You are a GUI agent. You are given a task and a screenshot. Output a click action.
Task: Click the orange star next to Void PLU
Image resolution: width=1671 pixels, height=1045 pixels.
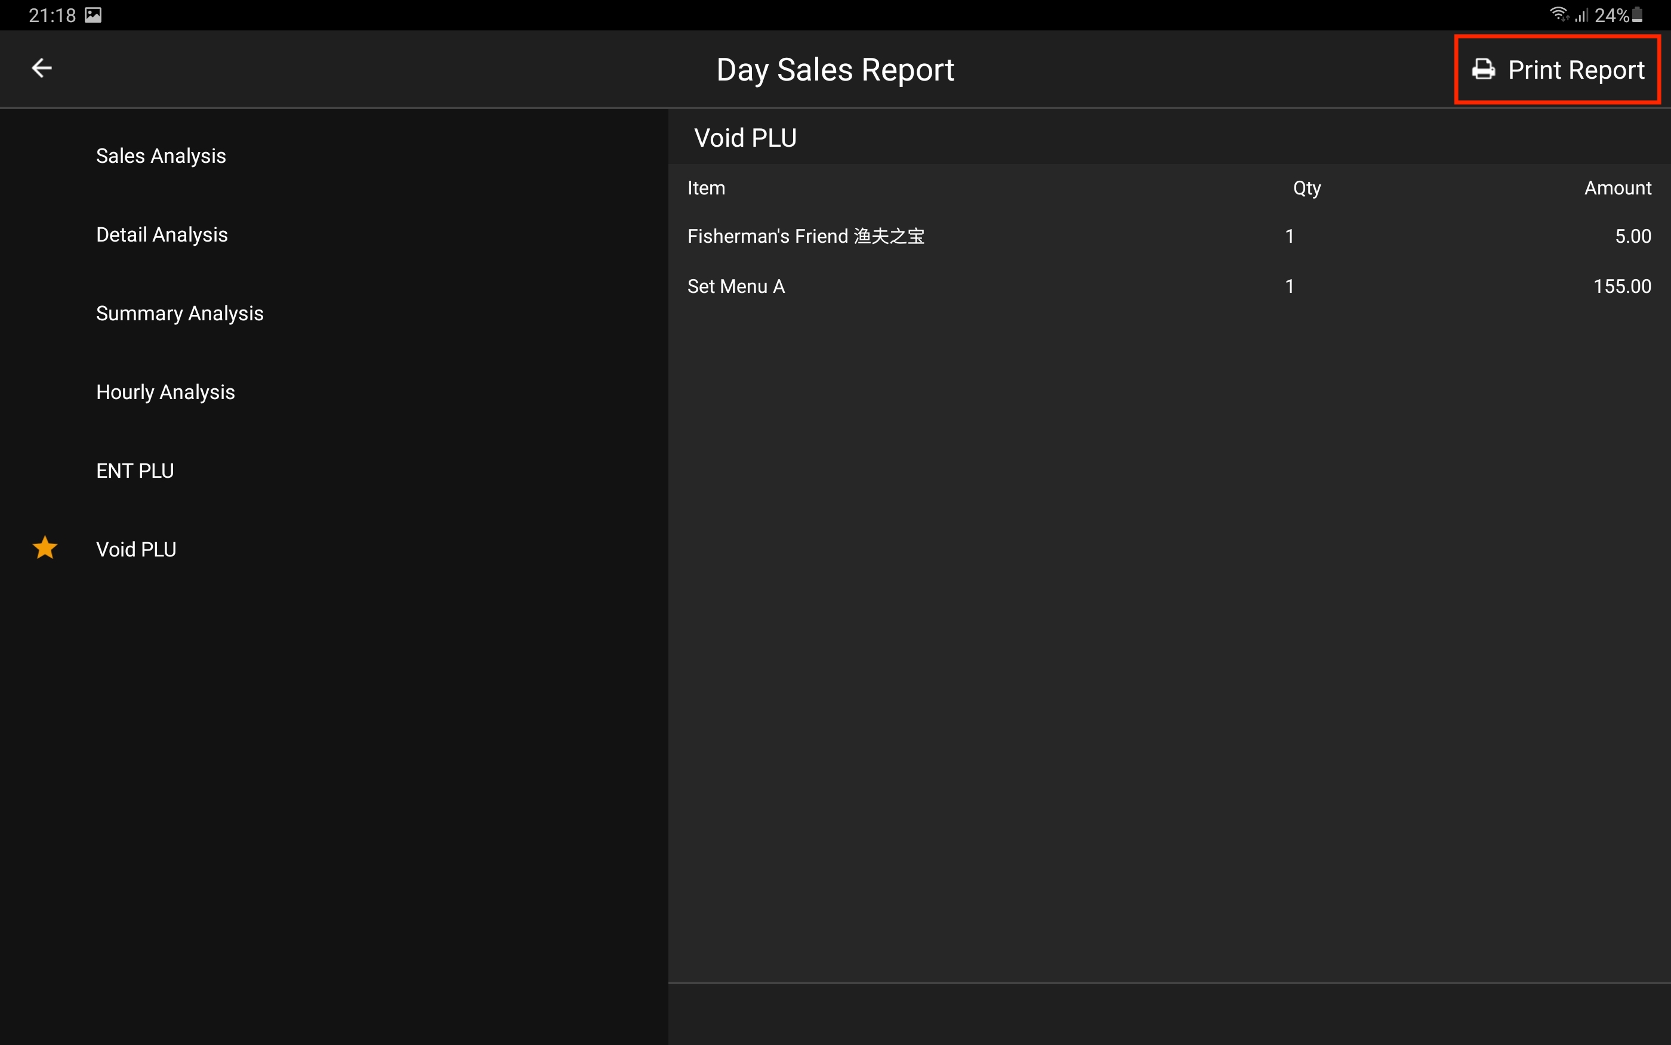pos(45,548)
